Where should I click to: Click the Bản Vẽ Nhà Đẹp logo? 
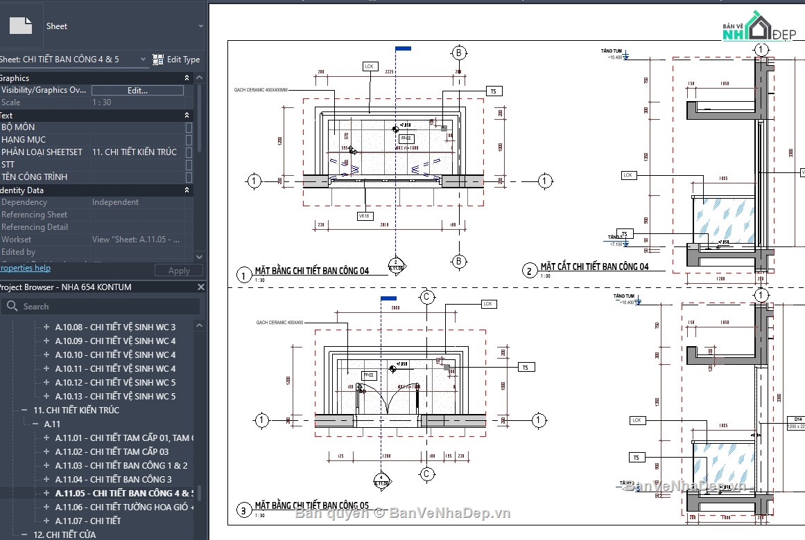(759, 26)
